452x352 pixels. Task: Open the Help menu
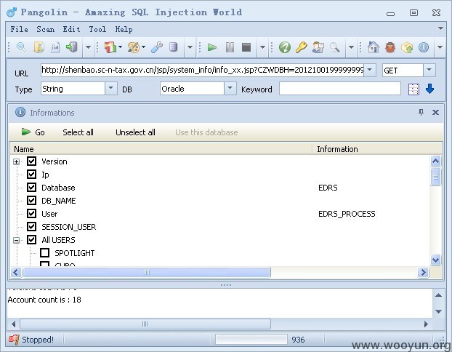point(124,29)
